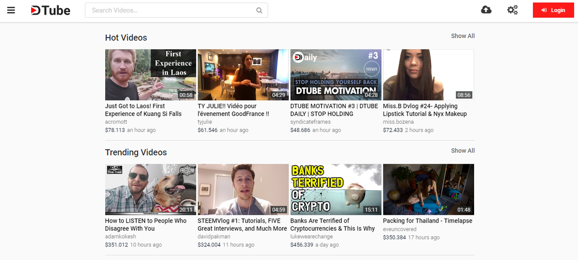Open title 'DTUBE MOTIVATION #3 | DTUBE DAILY'
Screen dimensions: 578x260
click(334, 110)
